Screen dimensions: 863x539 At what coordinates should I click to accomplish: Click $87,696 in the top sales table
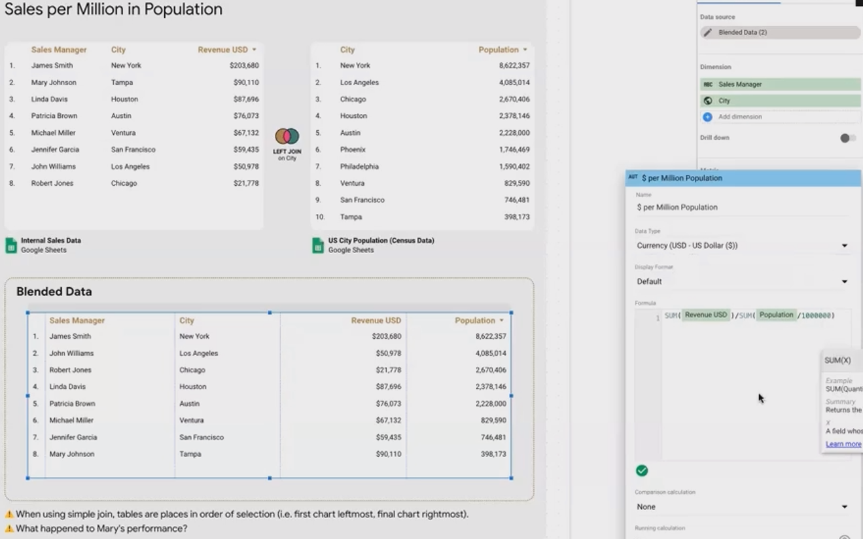coord(246,99)
